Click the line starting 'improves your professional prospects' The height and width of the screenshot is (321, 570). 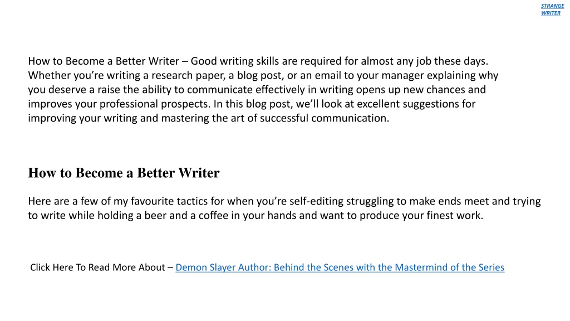point(252,104)
